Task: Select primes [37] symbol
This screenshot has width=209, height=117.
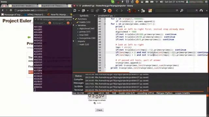Action: pos(85,32)
